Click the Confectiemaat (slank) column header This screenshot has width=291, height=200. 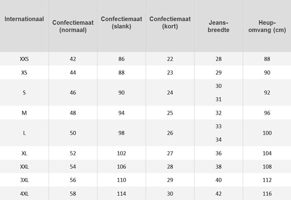[121, 22]
